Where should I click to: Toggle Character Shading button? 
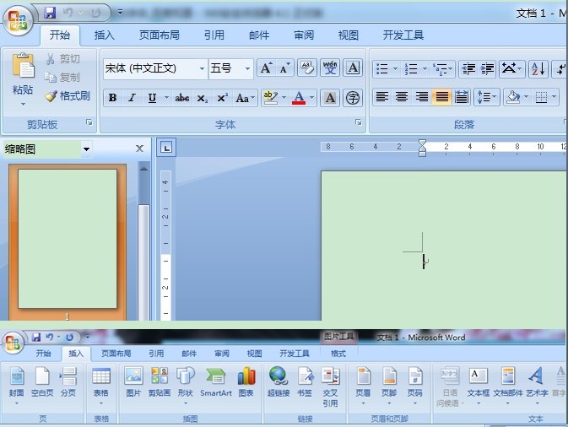(330, 98)
